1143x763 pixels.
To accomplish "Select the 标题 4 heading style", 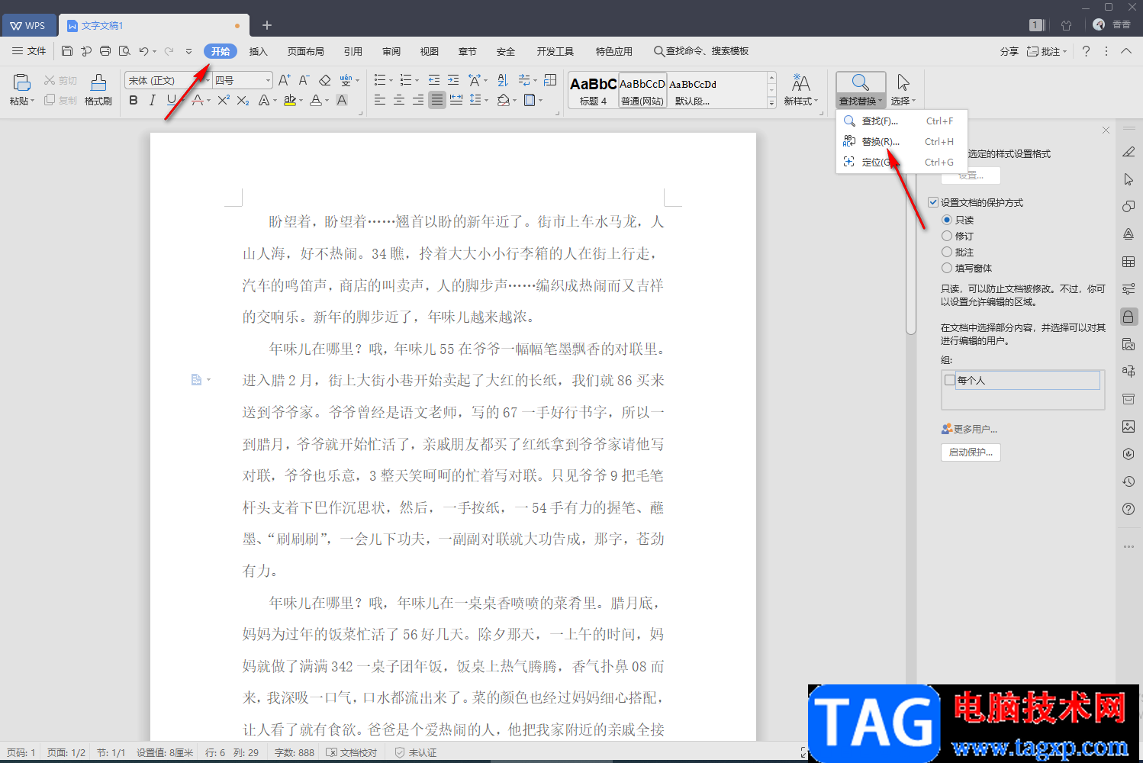I will click(593, 90).
